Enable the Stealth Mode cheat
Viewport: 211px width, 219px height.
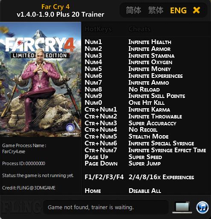(149, 136)
